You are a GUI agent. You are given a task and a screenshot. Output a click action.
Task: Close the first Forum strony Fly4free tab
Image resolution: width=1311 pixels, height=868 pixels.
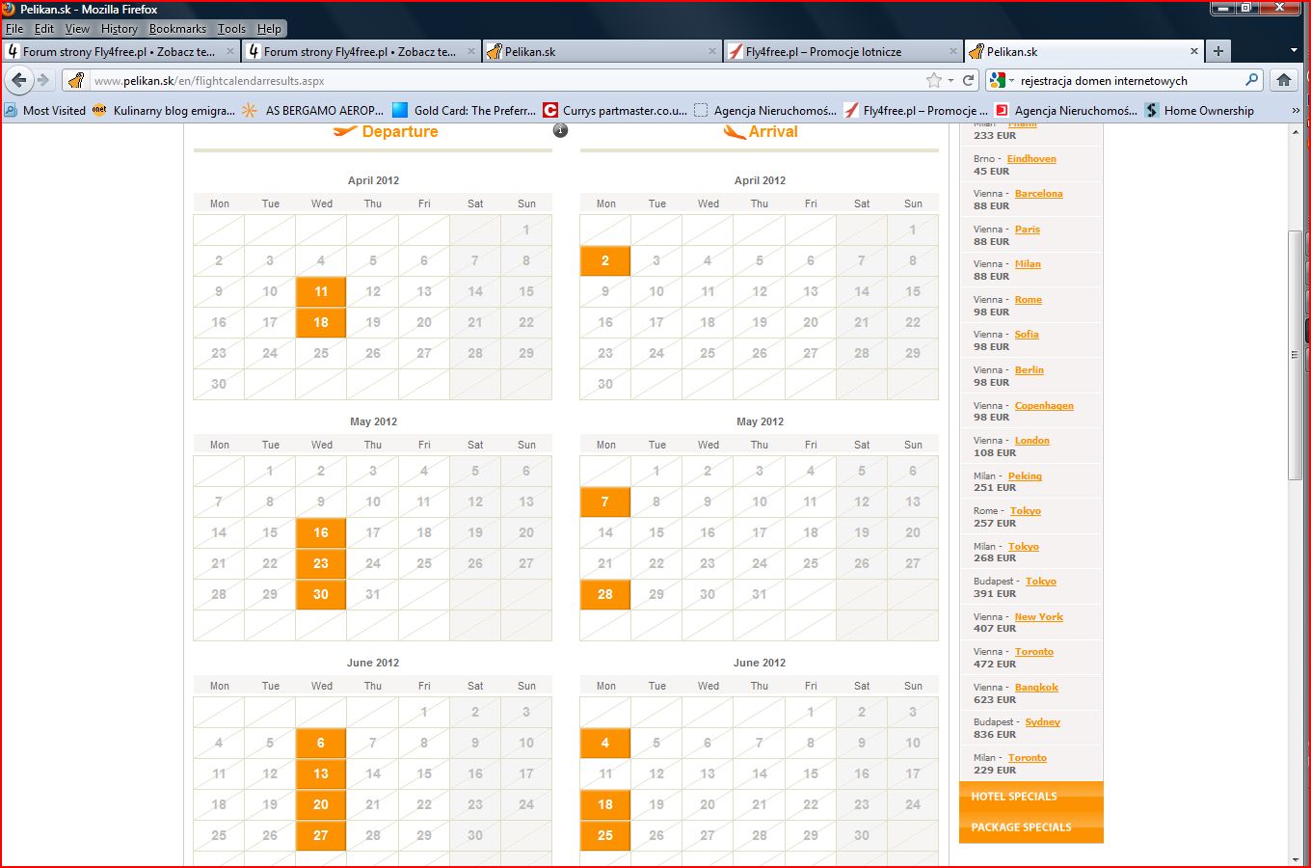pyautogui.click(x=230, y=51)
